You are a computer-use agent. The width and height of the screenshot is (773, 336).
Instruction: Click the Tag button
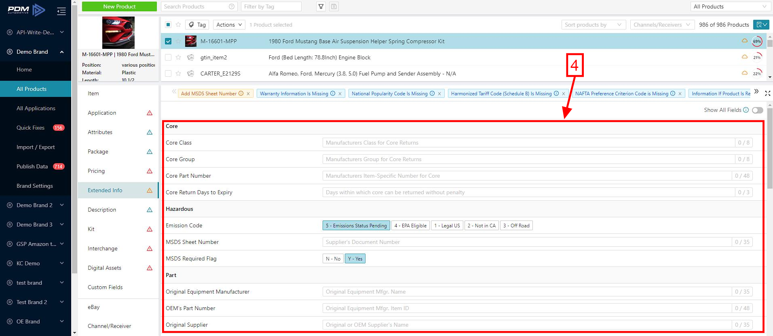click(197, 25)
